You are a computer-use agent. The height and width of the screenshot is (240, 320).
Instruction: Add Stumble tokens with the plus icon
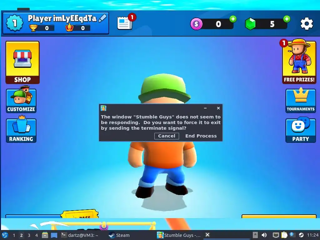pyautogui.click(x=233, y=19)
